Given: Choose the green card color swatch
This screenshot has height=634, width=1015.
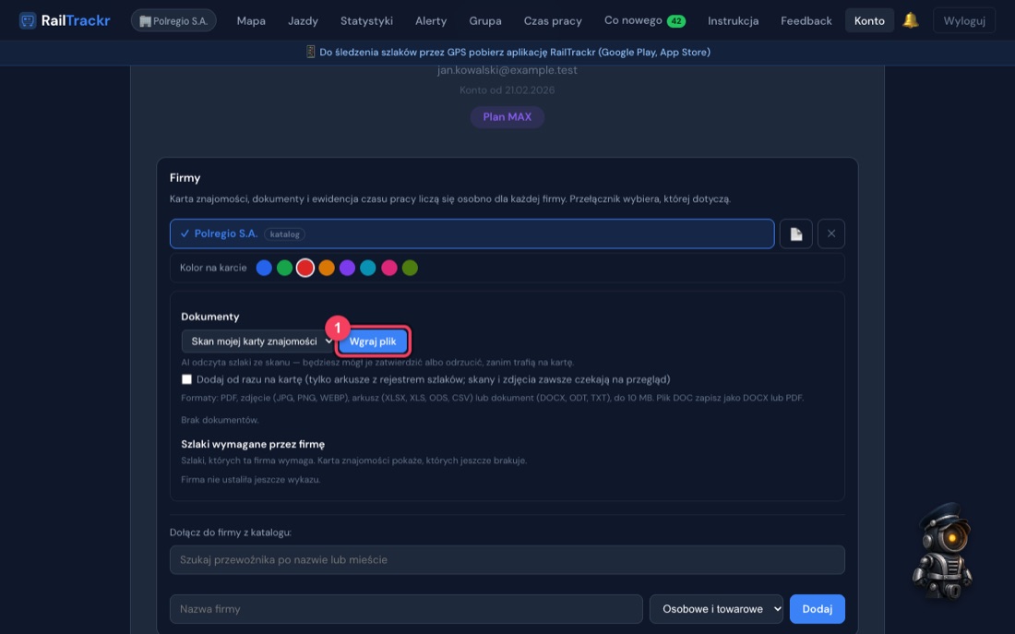Looking at the screenshot, I should (284, 268).
